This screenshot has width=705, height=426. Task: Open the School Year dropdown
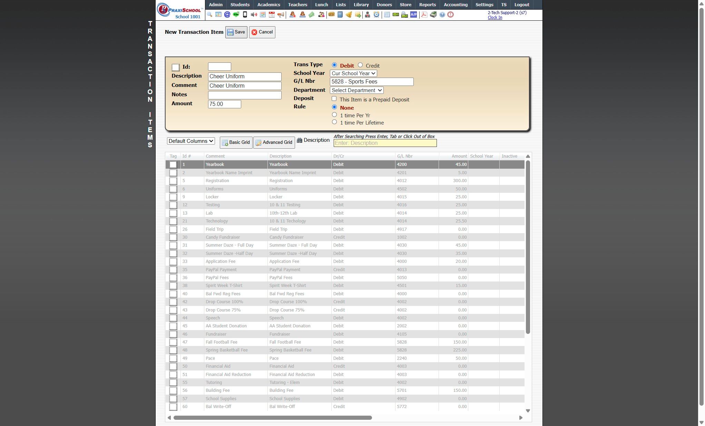click(x=353, y=73)
